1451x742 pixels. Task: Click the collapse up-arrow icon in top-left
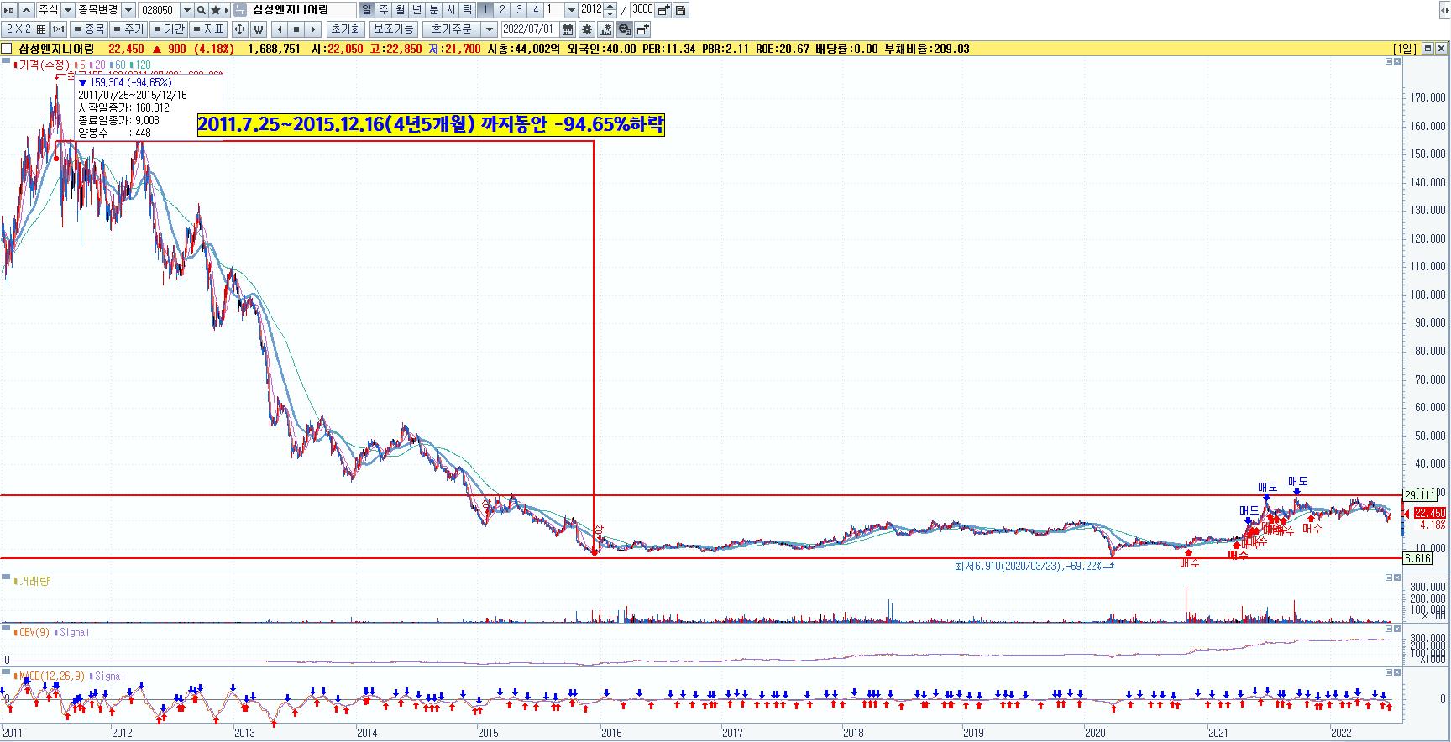(26, 10)
